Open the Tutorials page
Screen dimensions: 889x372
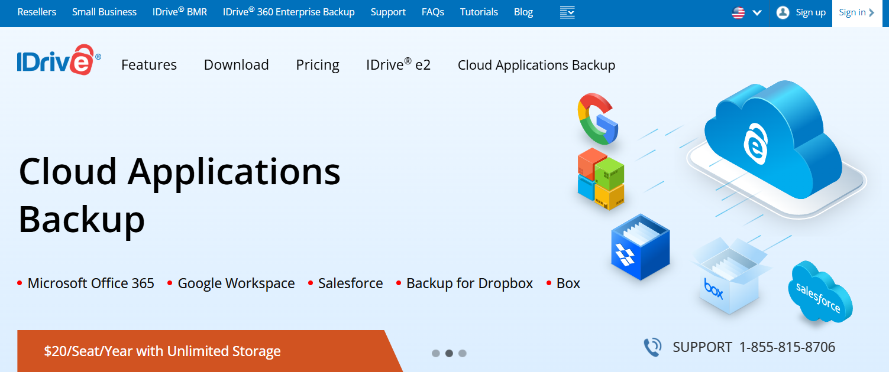479,12
